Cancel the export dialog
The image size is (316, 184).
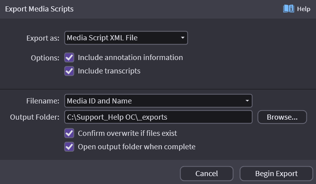206,174
